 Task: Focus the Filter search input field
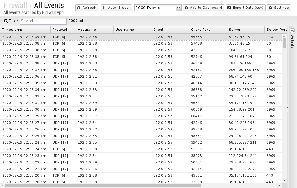(43, 21)
